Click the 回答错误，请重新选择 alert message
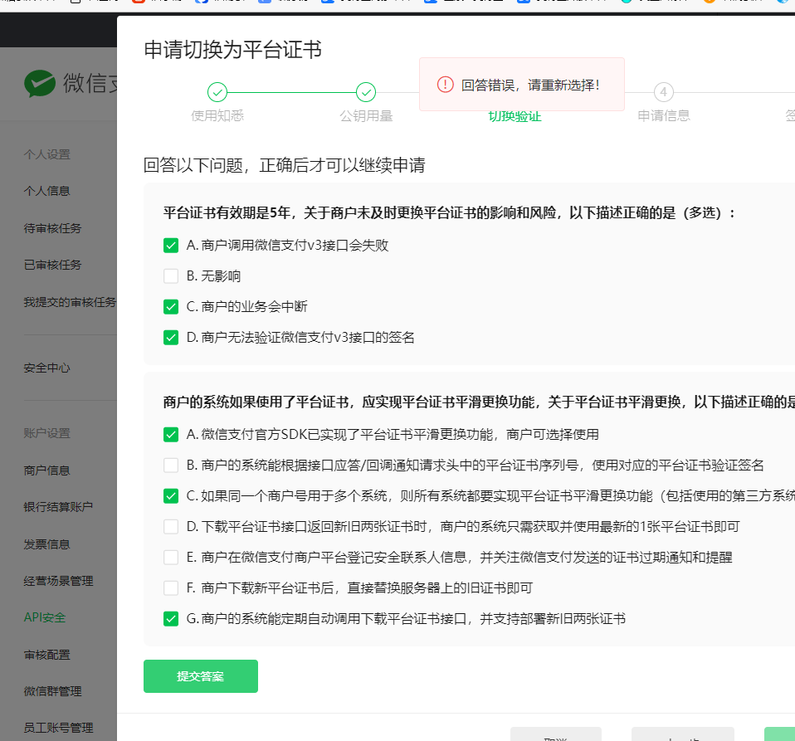 (530, 85)
